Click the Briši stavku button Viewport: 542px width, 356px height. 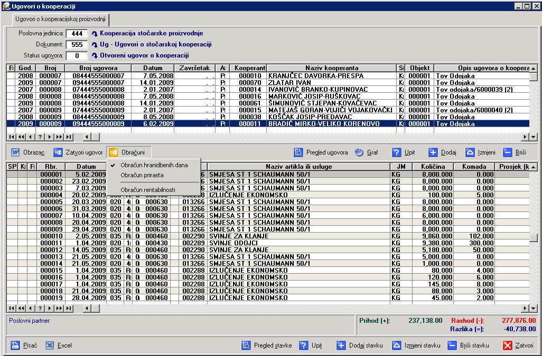[469, 345]
